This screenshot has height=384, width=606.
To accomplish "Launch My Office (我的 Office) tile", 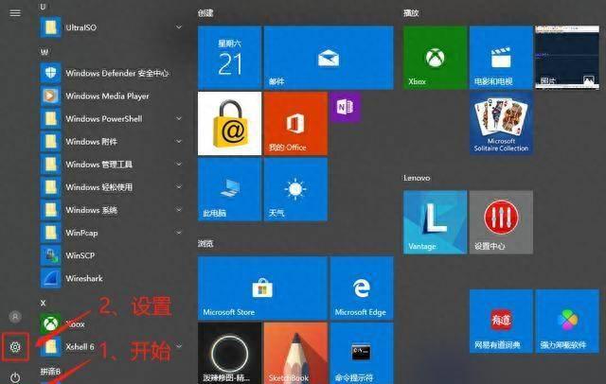I will 295,124.
